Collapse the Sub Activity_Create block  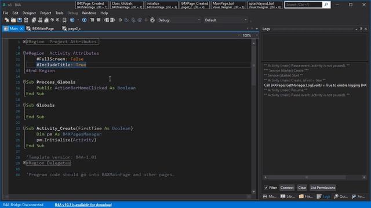(x=24, y=128)
